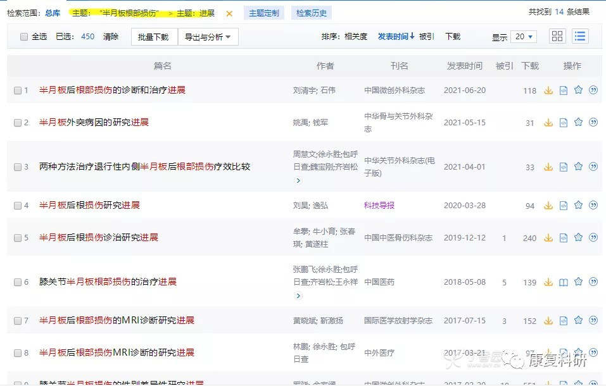
Task: Tick the 全选 select-all checkbox
Action: [24, 37]
